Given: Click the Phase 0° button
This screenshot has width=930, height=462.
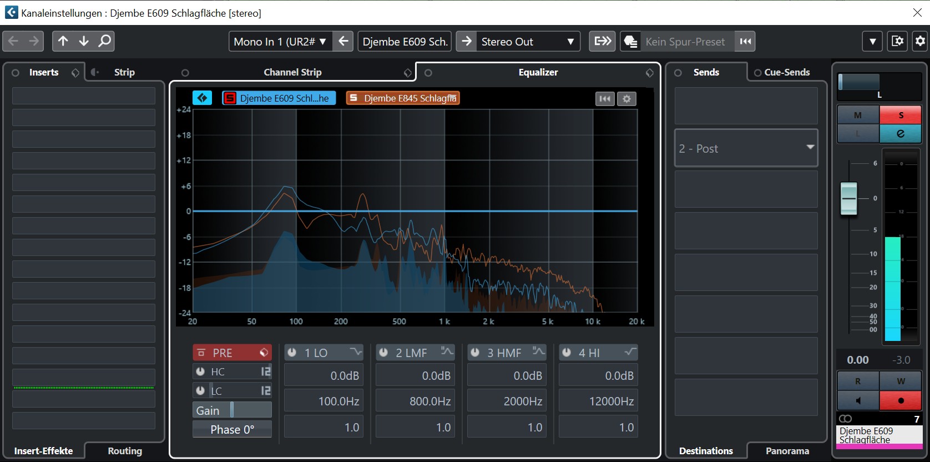Looking at the screenshot, I should 232,429.
